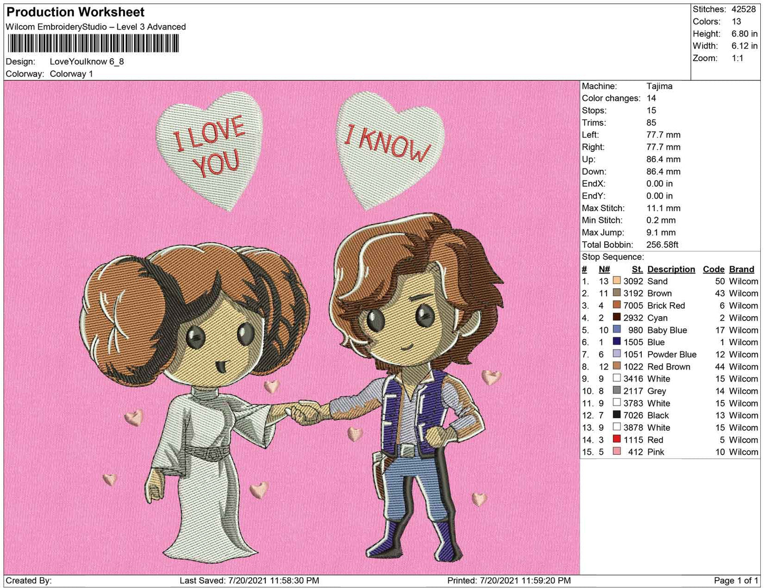Select the "Brick Red" description text
Viewport: 764px width, 588px height.
point(666,306)
